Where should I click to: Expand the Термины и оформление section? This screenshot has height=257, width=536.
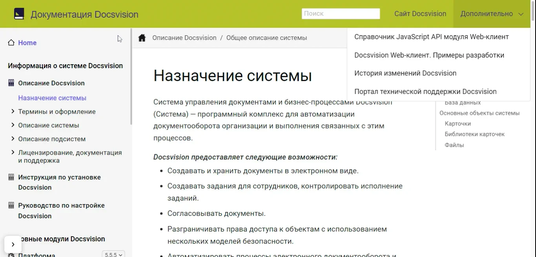click(13, 112)
